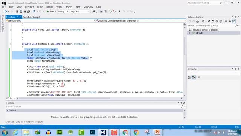Click the Save toolbar icon
Viewport: 241px width, 136px height.
(x=24, y=12)
